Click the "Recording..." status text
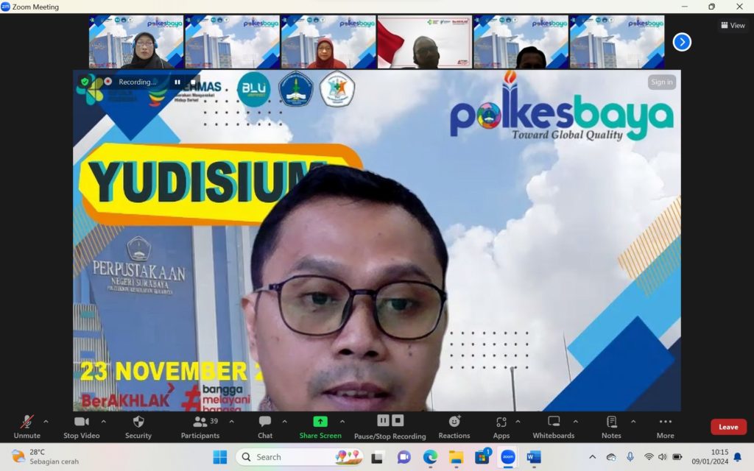The width and height of the screenshot is (754, 471). [138, 82]
